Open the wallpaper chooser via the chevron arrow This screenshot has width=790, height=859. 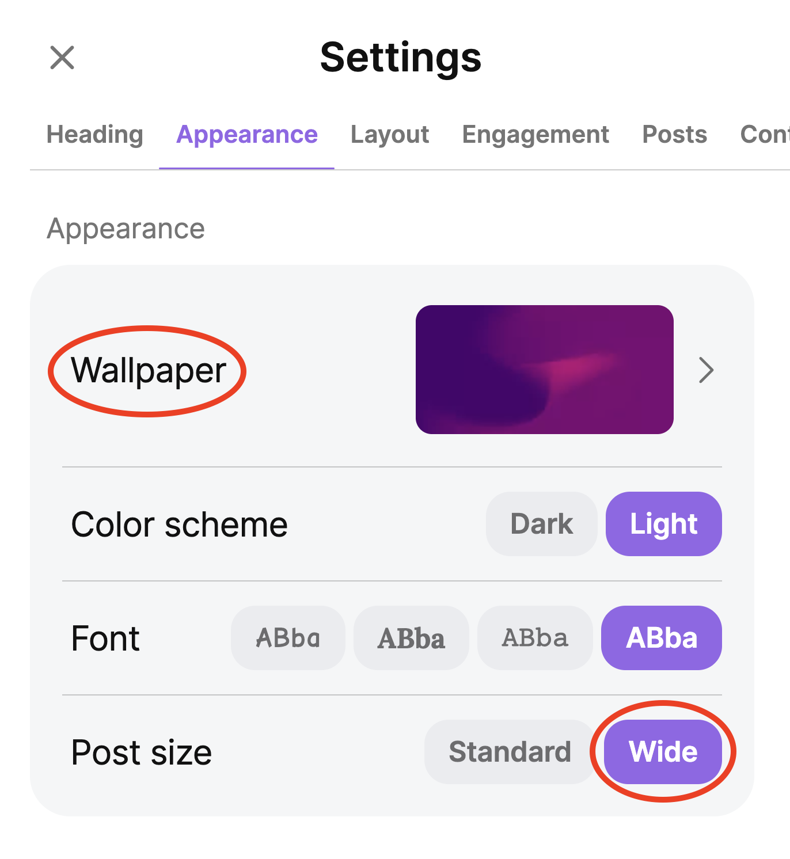[706, 370]
